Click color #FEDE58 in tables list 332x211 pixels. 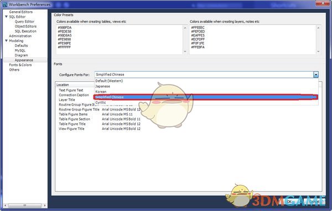[65, 31]
